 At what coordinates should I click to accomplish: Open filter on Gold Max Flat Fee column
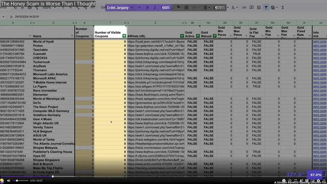click(294, 36)
